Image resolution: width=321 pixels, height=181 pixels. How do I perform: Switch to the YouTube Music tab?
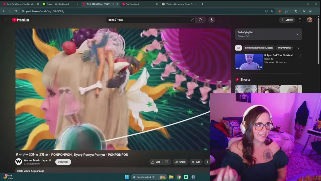coord(133,4)
